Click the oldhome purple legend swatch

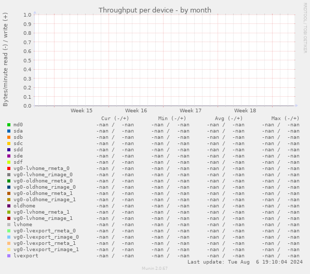(9, 206)
